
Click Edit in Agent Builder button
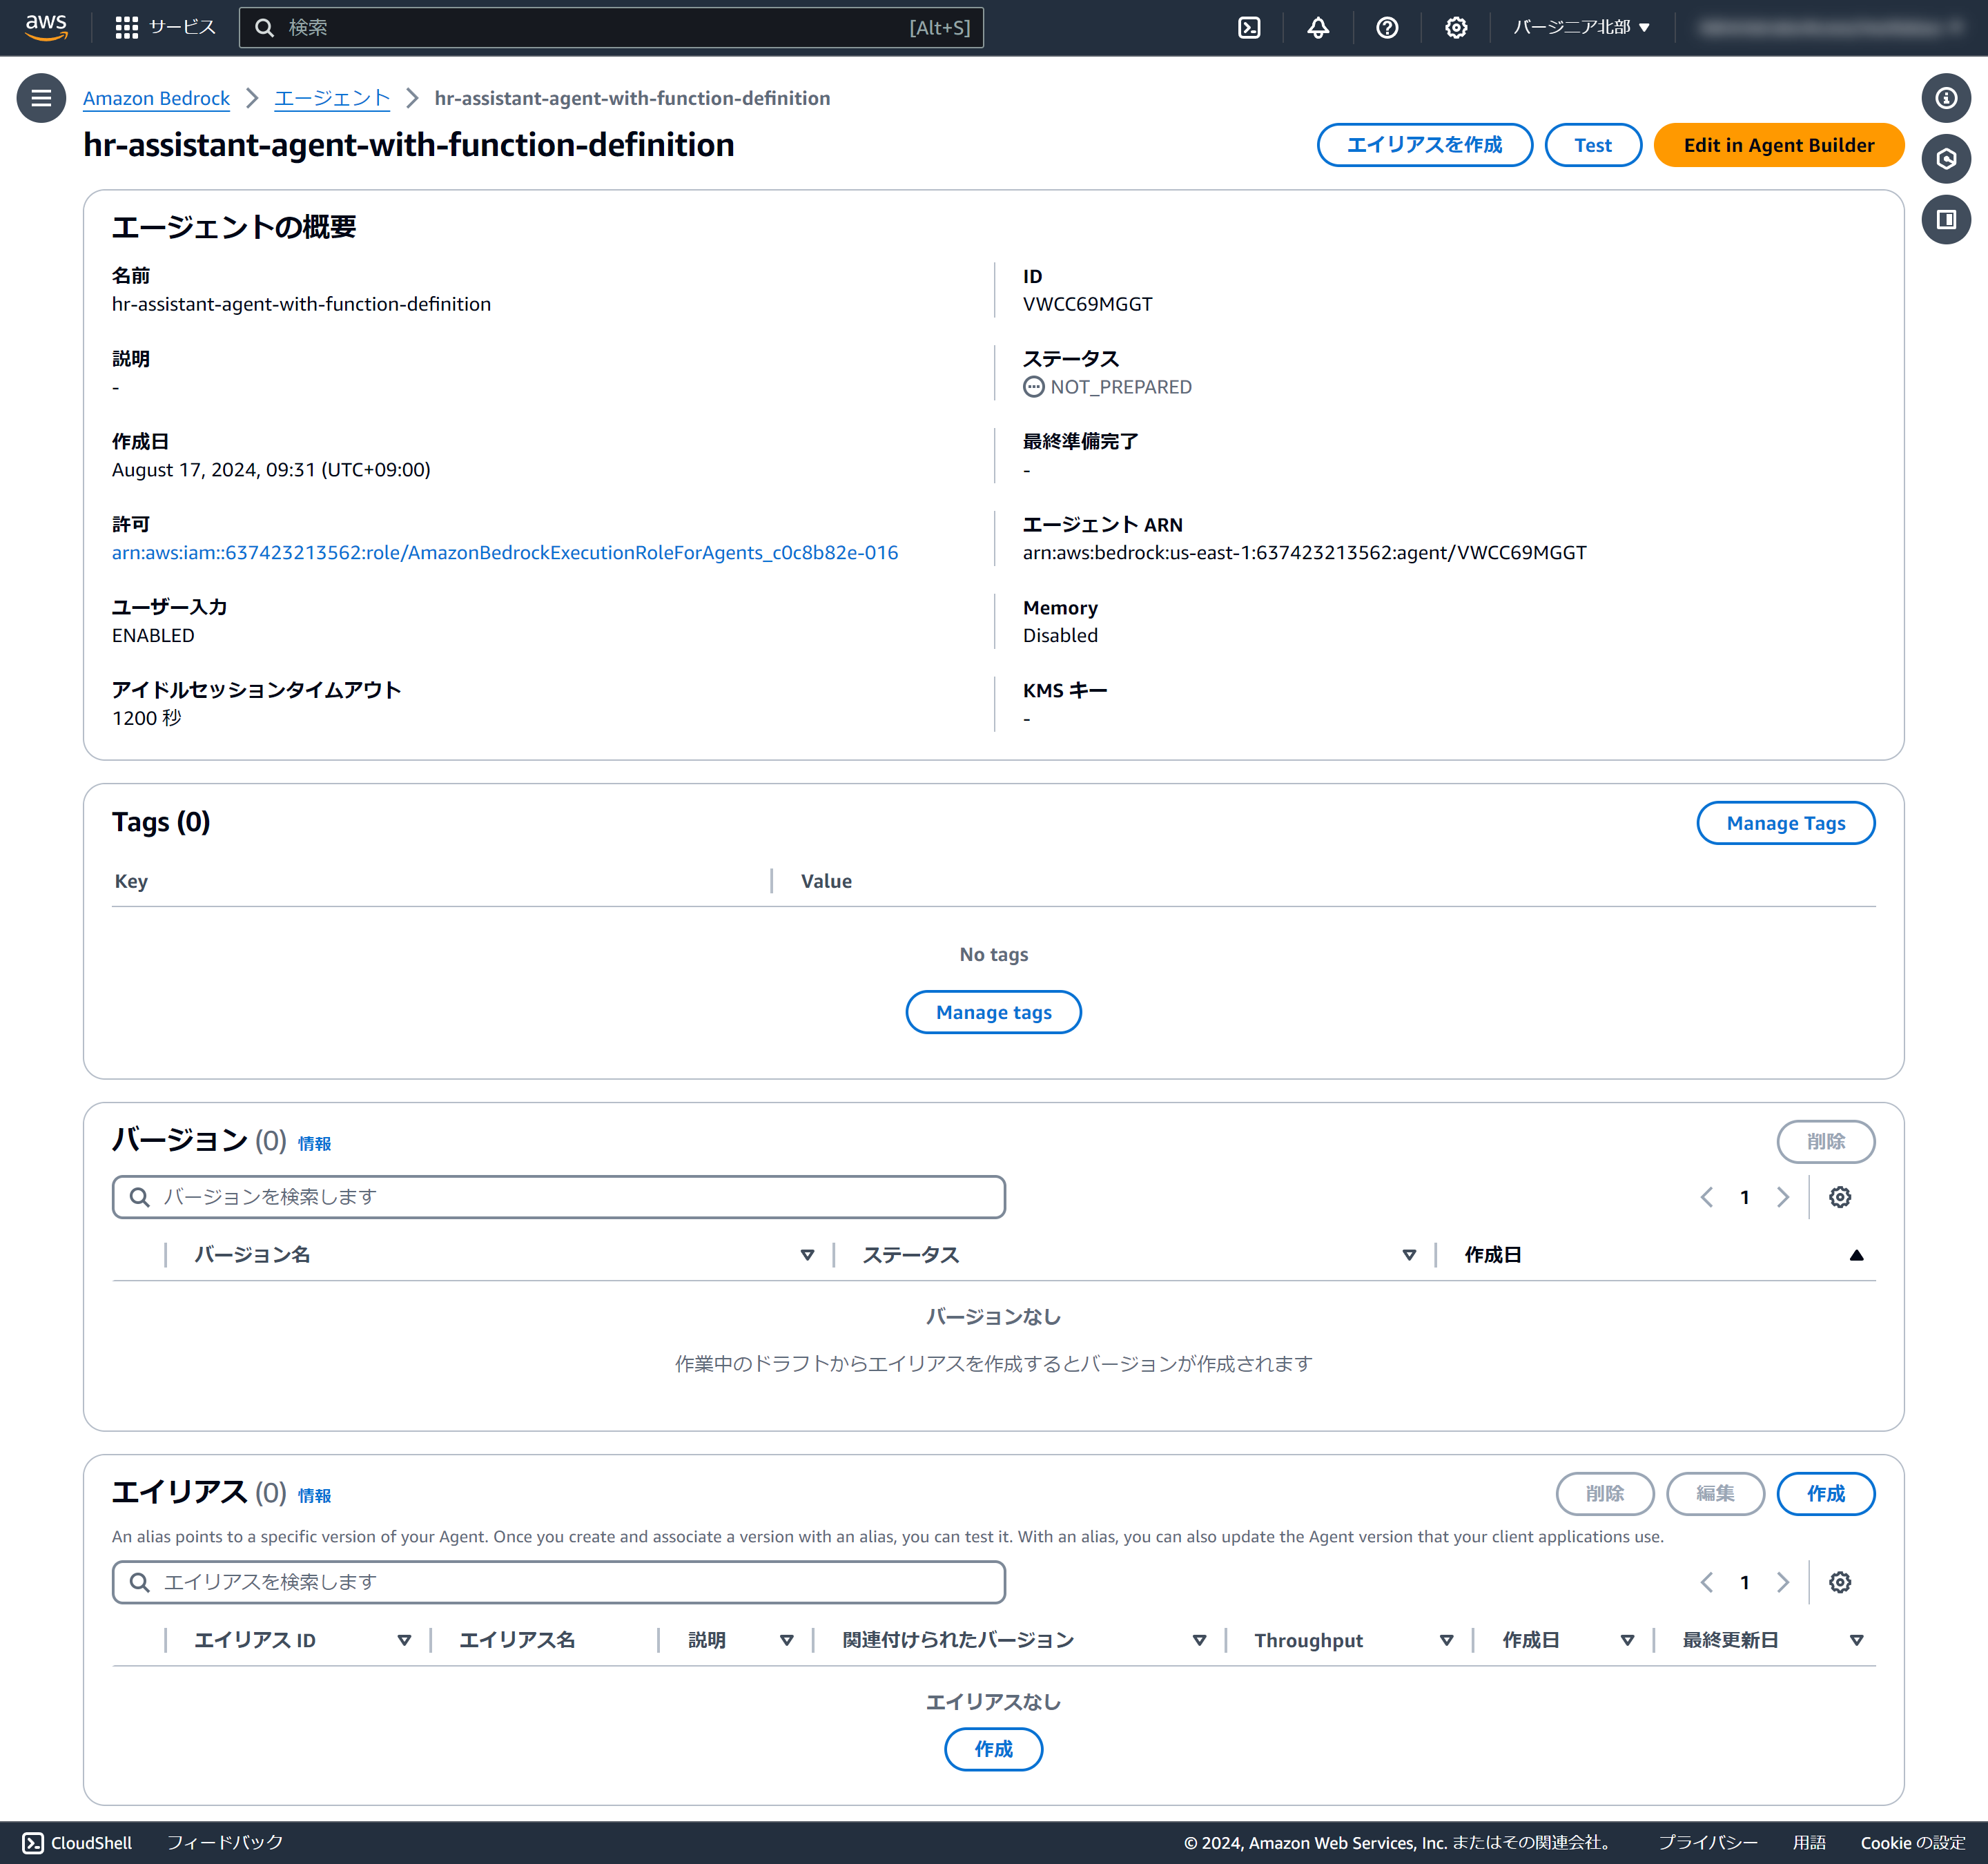point(1778,145)
